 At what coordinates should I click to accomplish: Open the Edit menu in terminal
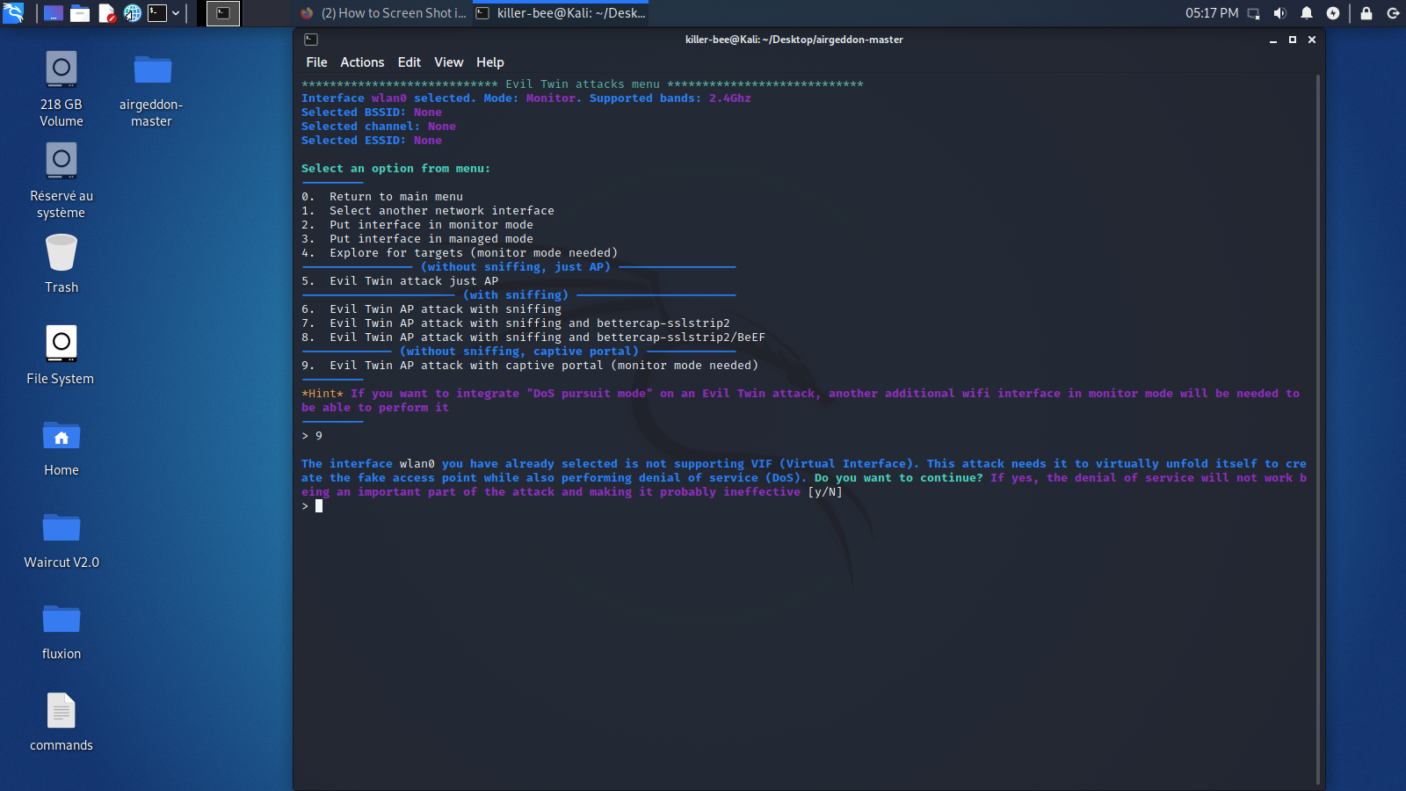[409, 62]
